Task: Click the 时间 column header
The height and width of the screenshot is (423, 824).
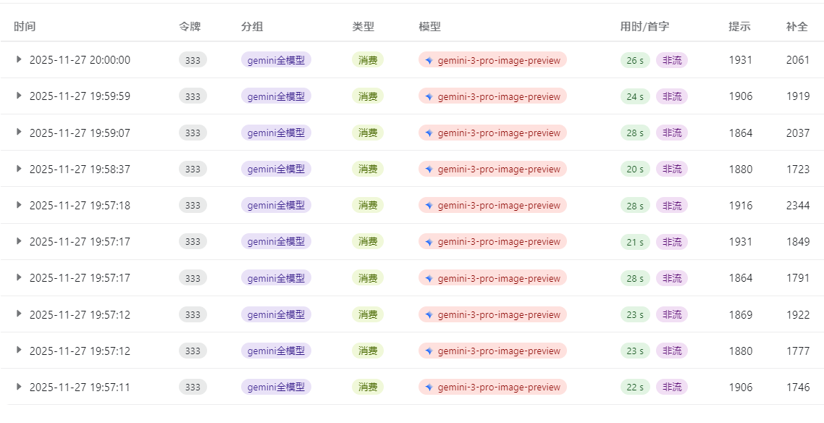Action: click(25, 26)
